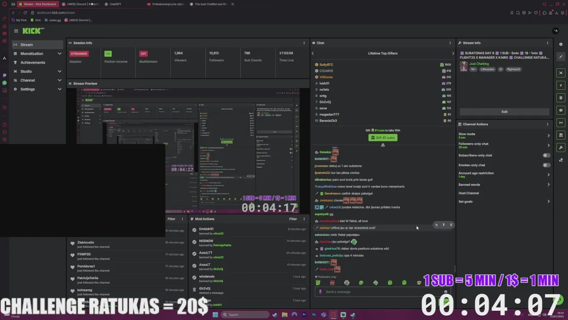Go back using browser back arrow
568x320 pixels.
click(x=13, y=12)
